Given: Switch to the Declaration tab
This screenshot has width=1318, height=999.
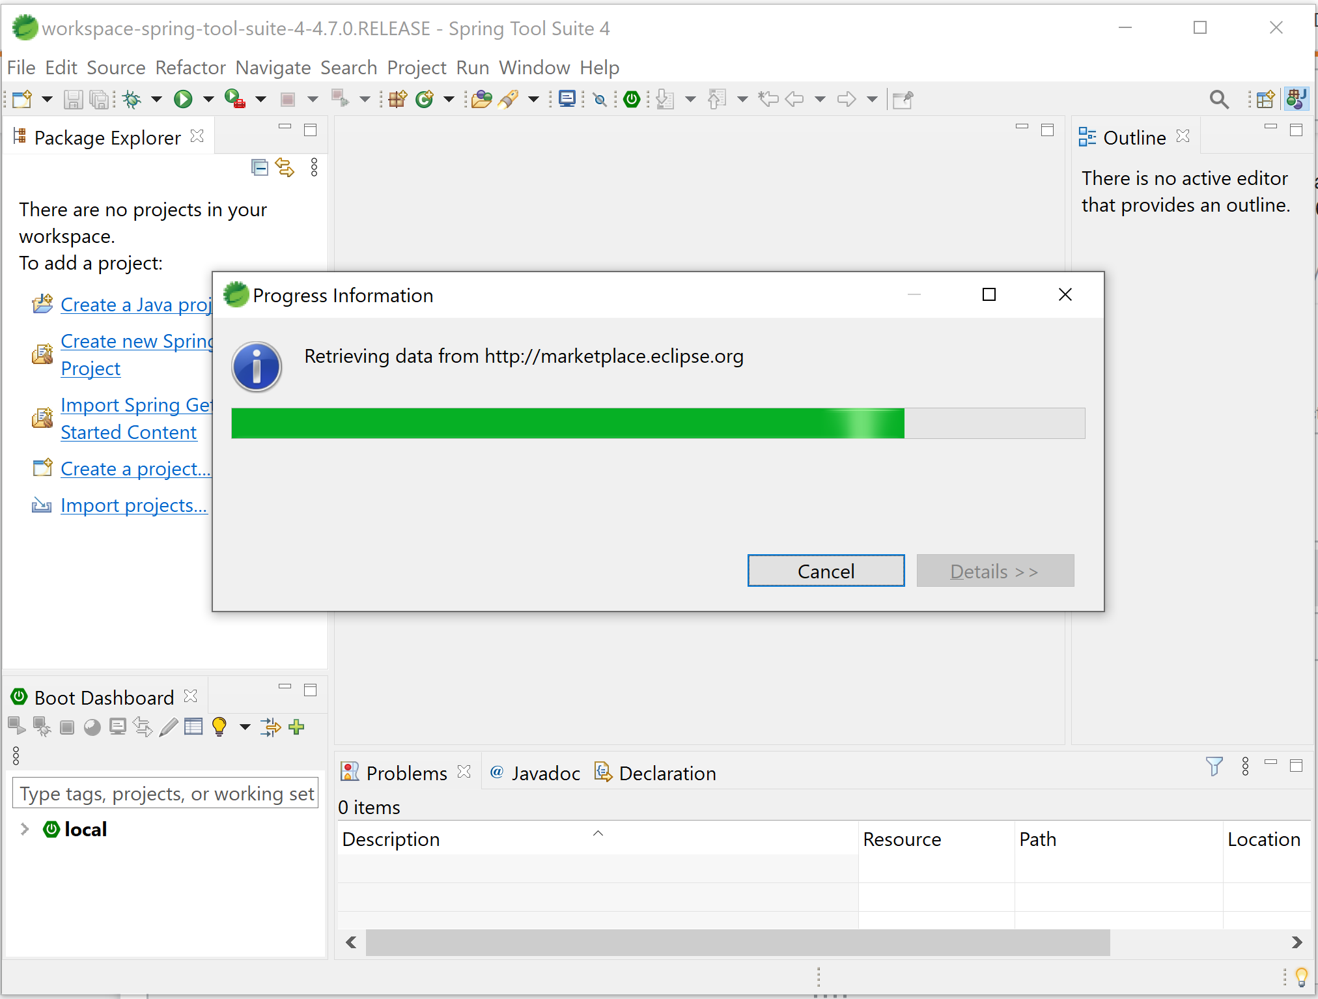Looking at the screenshot, I should (x=656, y=773).
